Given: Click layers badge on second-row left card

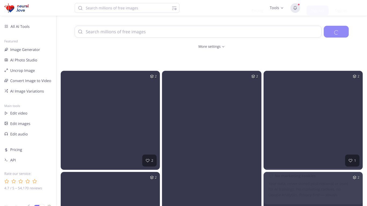Looking at the screenshot, I should tap(153, 178).
